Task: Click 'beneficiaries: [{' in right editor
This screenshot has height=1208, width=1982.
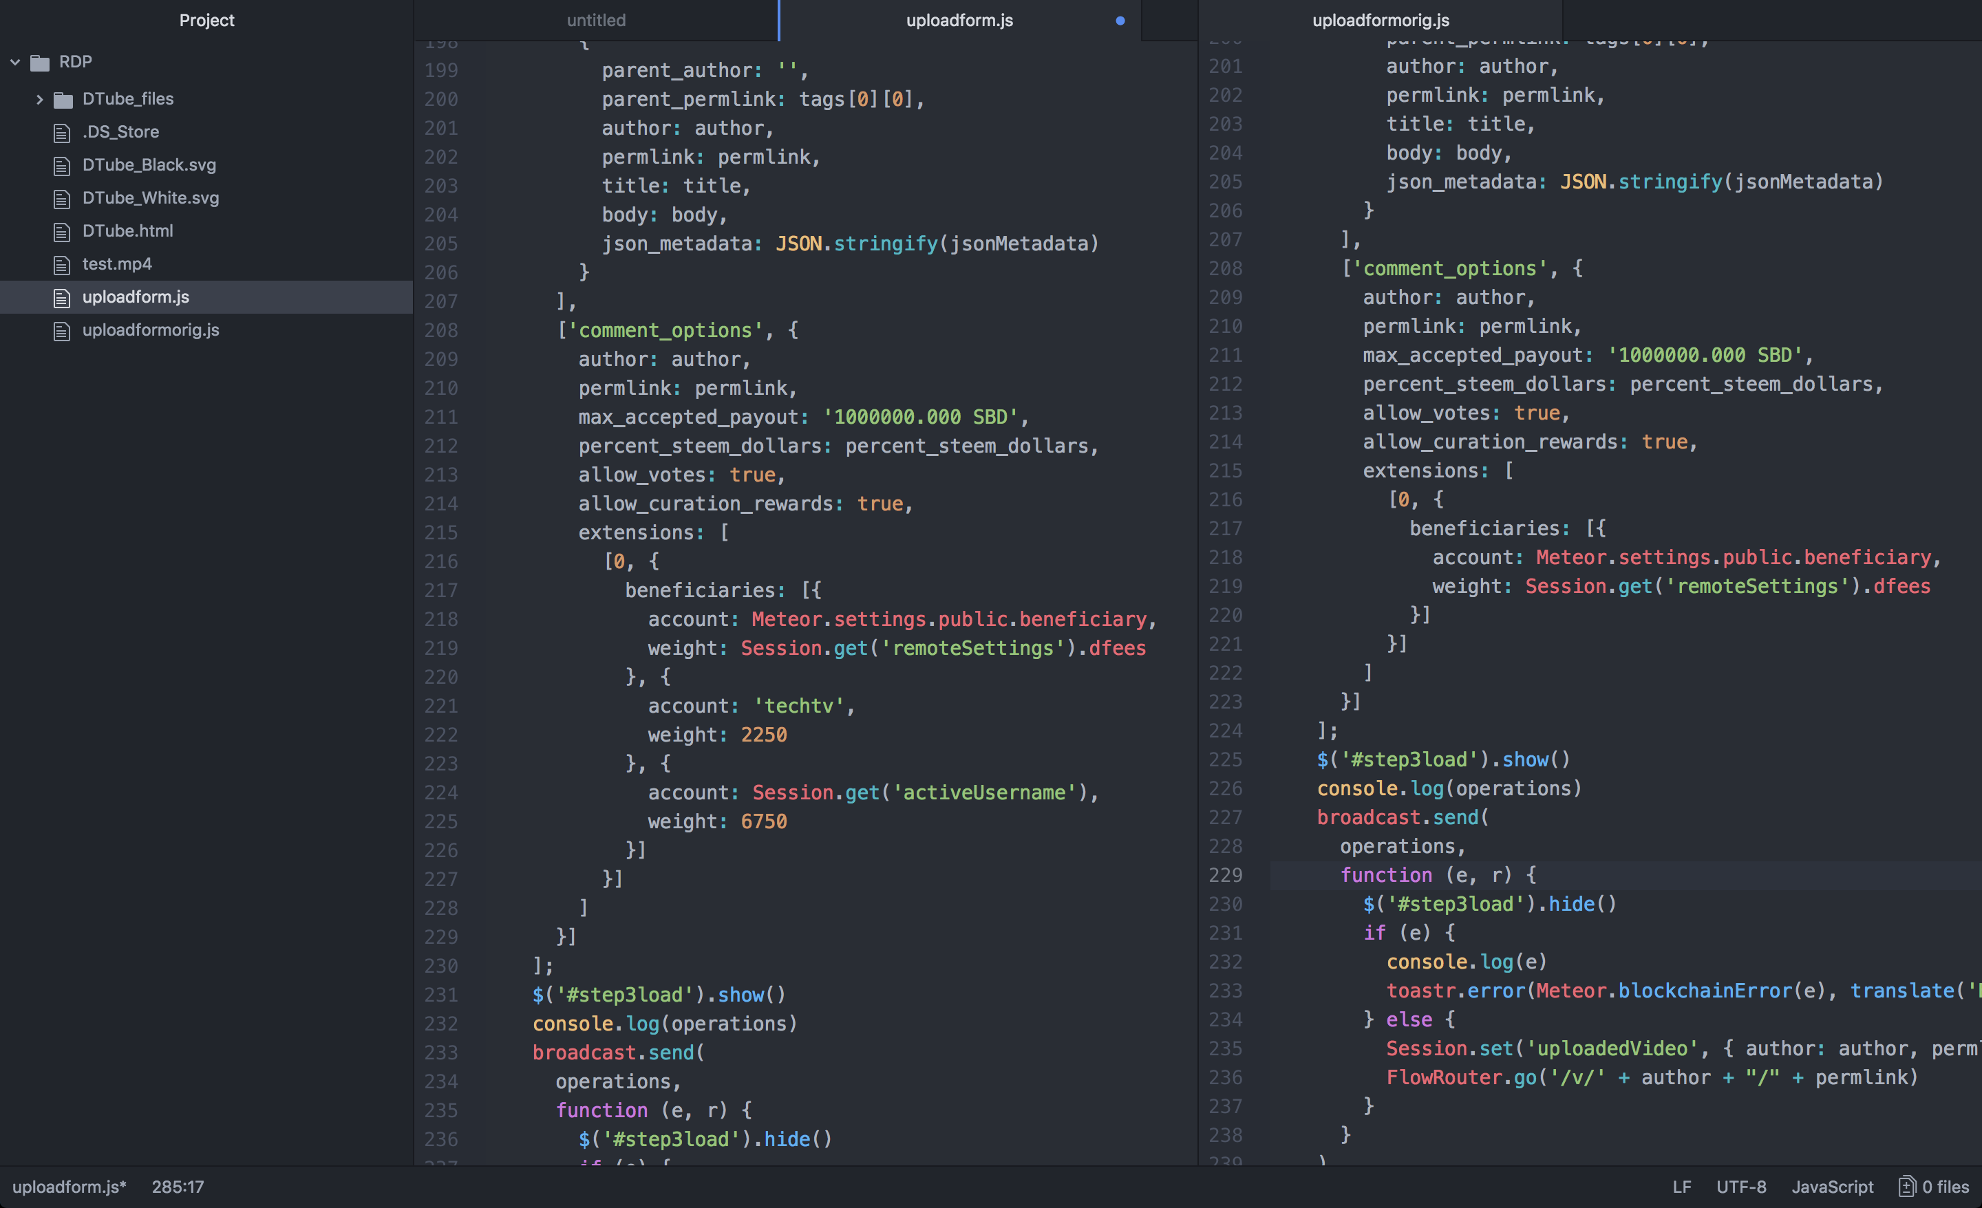Action: point(1507,528)
